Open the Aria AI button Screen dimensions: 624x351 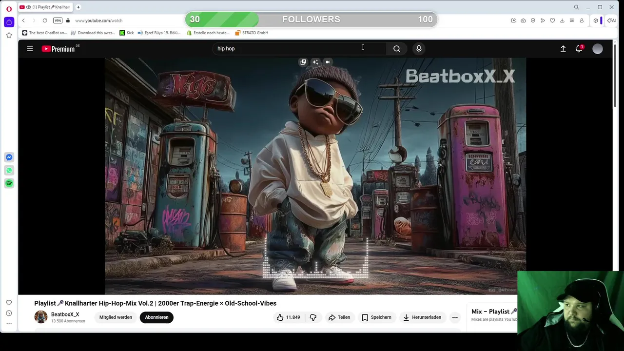click(x=611, y=20)
